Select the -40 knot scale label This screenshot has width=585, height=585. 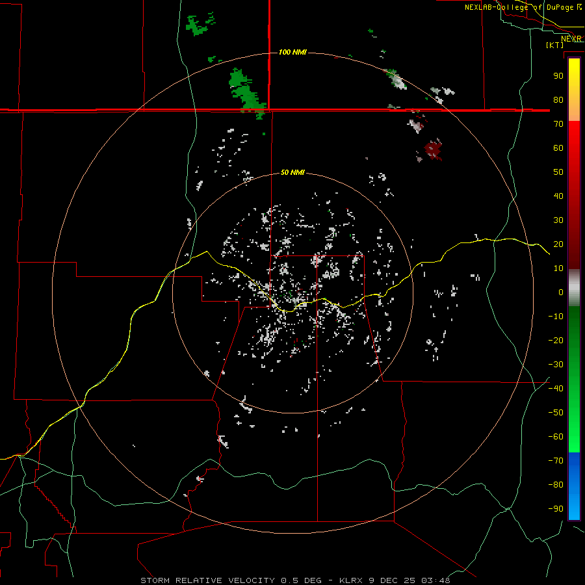point(556,389)
